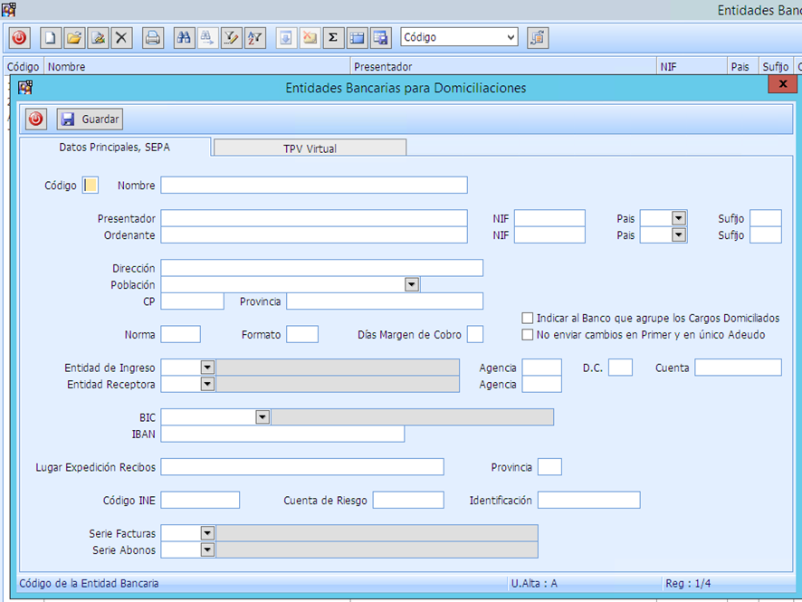Open search with the binoculars icon
802x602 pixels.
tap(184, 38)
